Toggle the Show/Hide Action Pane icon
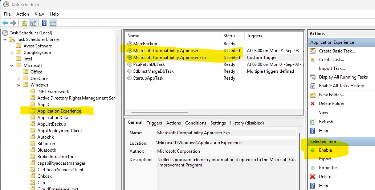 (x=53, y=23)
